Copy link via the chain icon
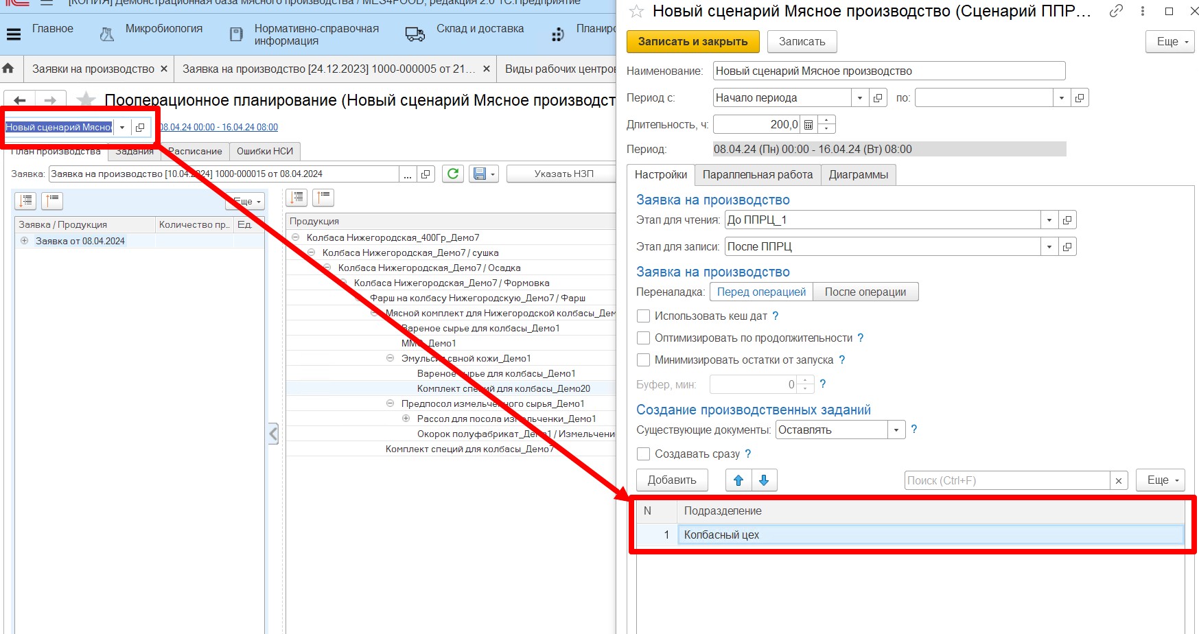The width and height of the screenshot is (1199, 634). click(x=1116, y=11)
